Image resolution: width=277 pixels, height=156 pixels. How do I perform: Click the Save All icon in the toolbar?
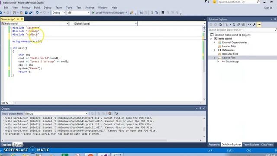point(31,13)
